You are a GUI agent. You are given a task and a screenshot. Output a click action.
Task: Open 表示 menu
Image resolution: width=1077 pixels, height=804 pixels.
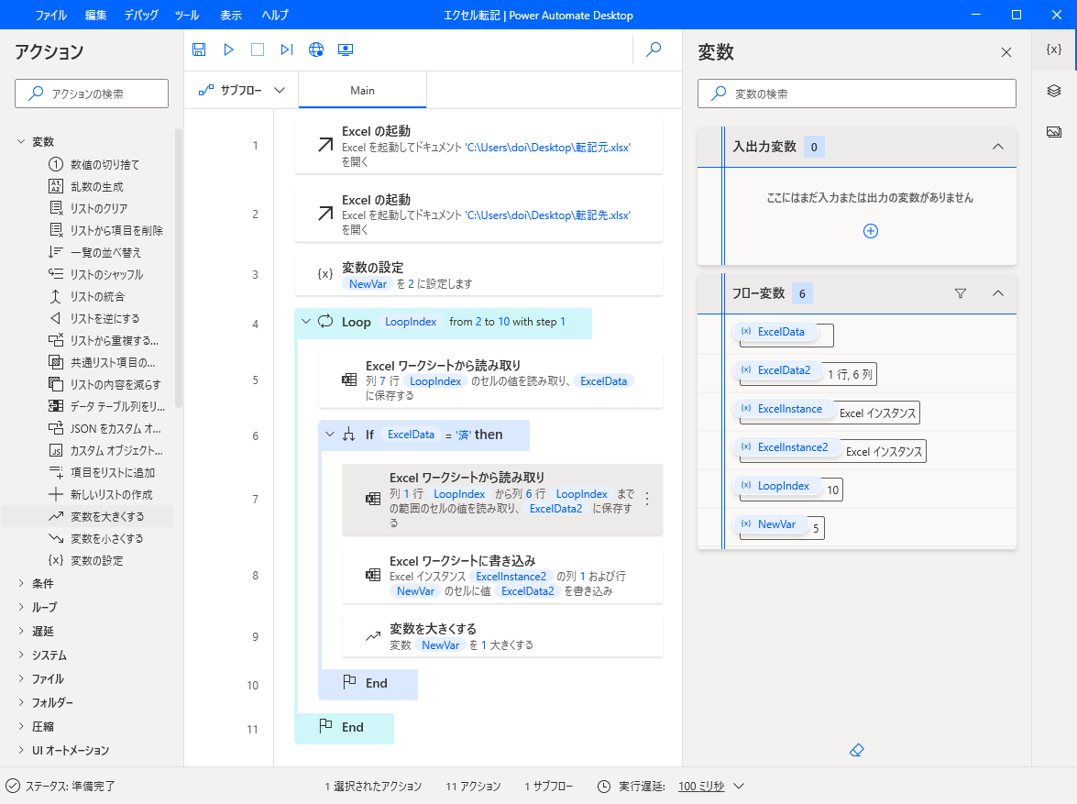(x=231, y=15)
